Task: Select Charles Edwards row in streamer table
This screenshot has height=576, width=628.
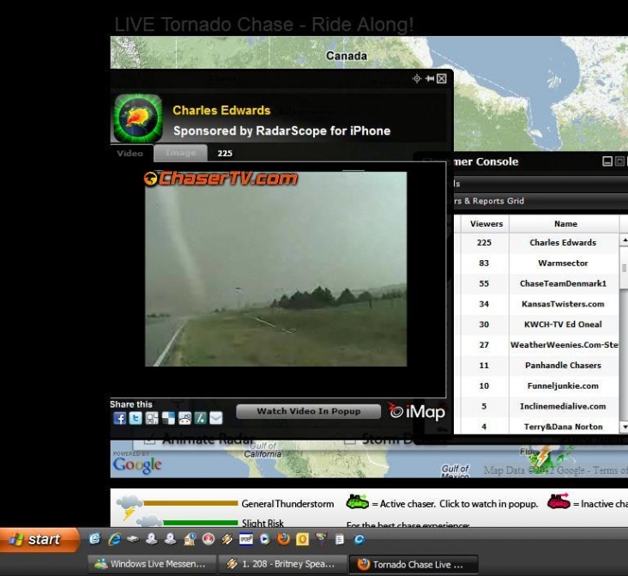Action: (539, 243)
